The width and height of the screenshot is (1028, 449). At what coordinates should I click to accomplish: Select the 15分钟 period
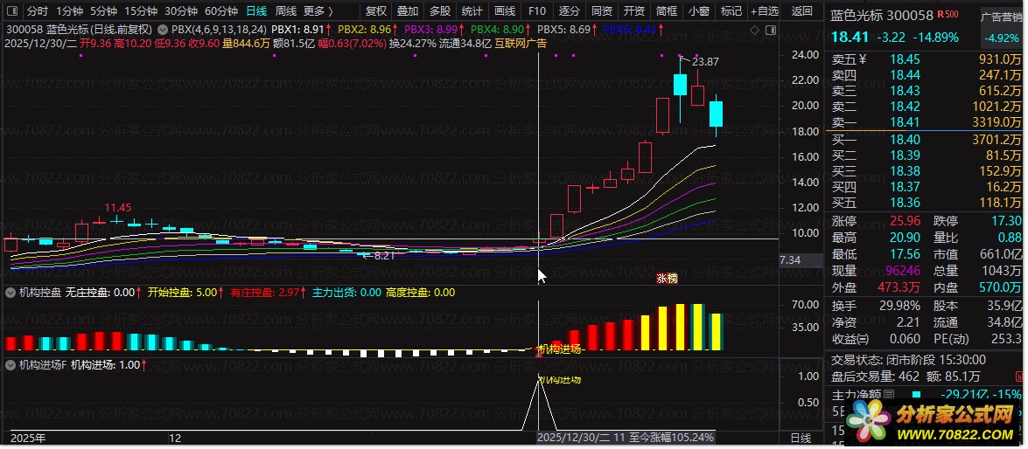coord(141,11)
